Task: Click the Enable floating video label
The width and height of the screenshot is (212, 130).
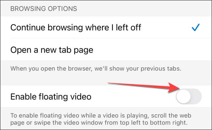Action: point(51,97)
